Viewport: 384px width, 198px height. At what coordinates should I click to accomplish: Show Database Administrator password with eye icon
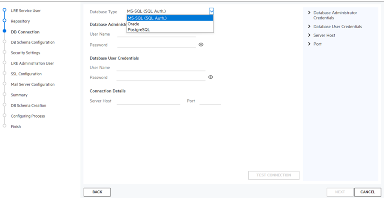point(201,45)
